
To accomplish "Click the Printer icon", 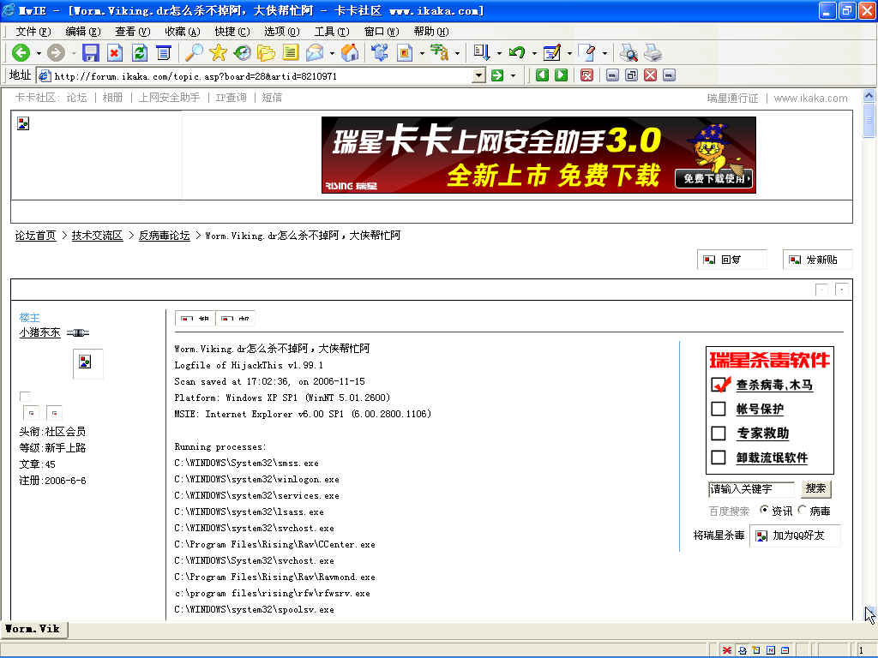I will [x=652, y=53].
